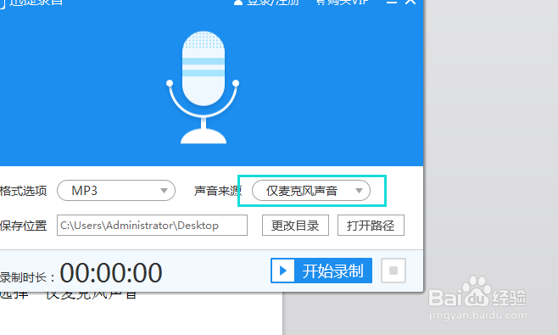Image resolution: width=558 pixels, height=335 pixels.
Task: Minimize the recorder window
Action: pyautogui.click(x=392, y=2)
